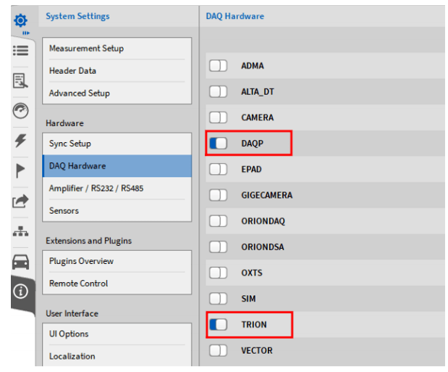Select the gauge measurement icon
Screen dimensions: 448x372
pos(21,111)
